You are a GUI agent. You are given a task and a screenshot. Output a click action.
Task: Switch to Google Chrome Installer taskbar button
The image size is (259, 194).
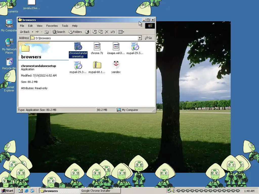[x=100, y=191]
